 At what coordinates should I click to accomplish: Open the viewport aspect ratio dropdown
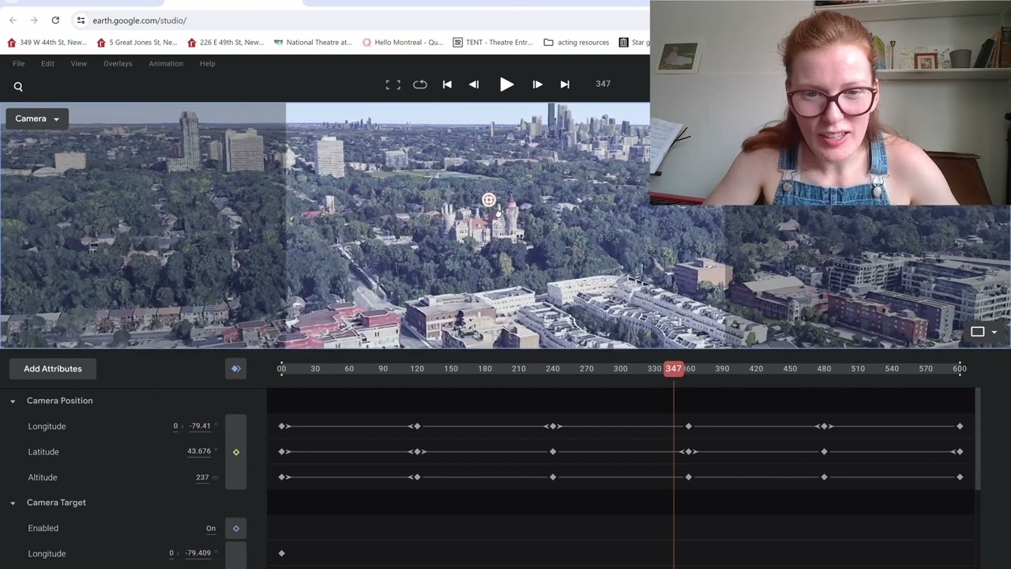click(x=983, y=332)
